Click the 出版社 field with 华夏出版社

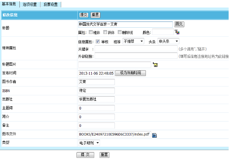pos(96,99)
